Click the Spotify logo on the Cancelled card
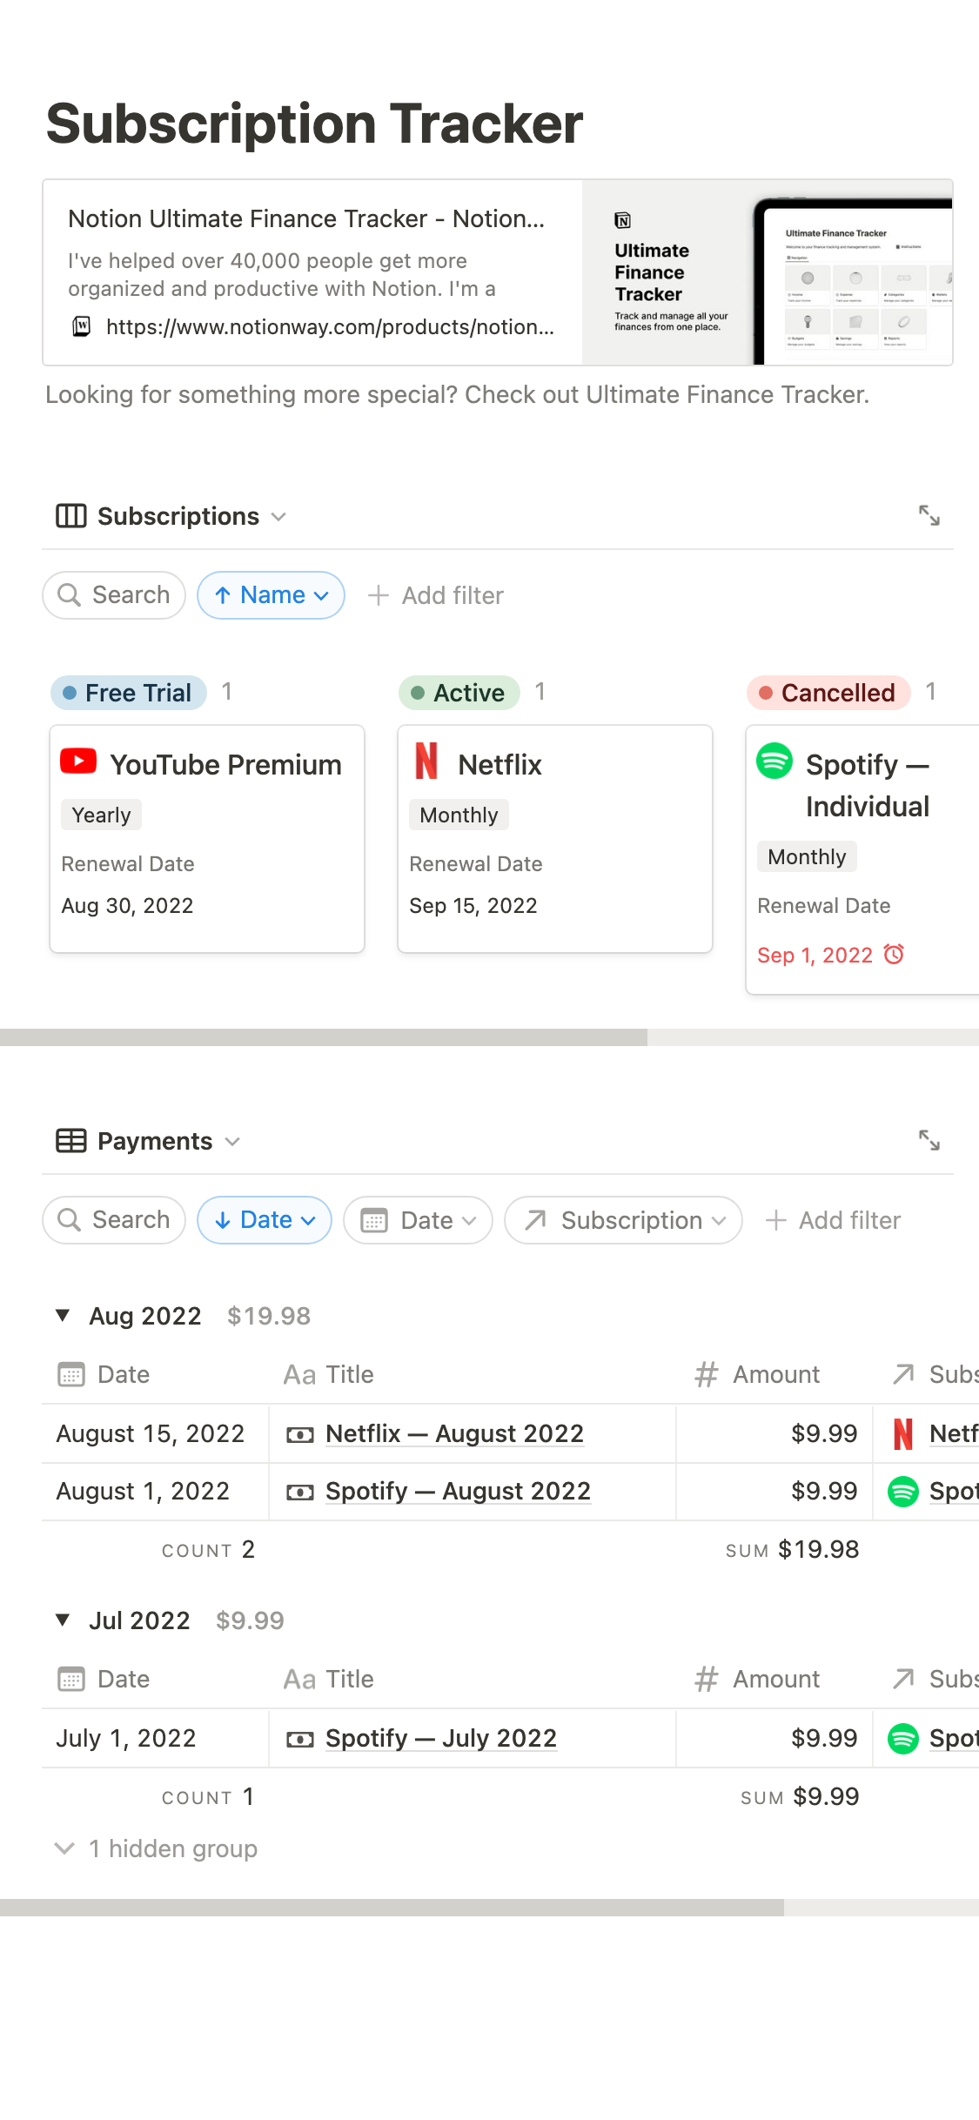 [774, 761]
